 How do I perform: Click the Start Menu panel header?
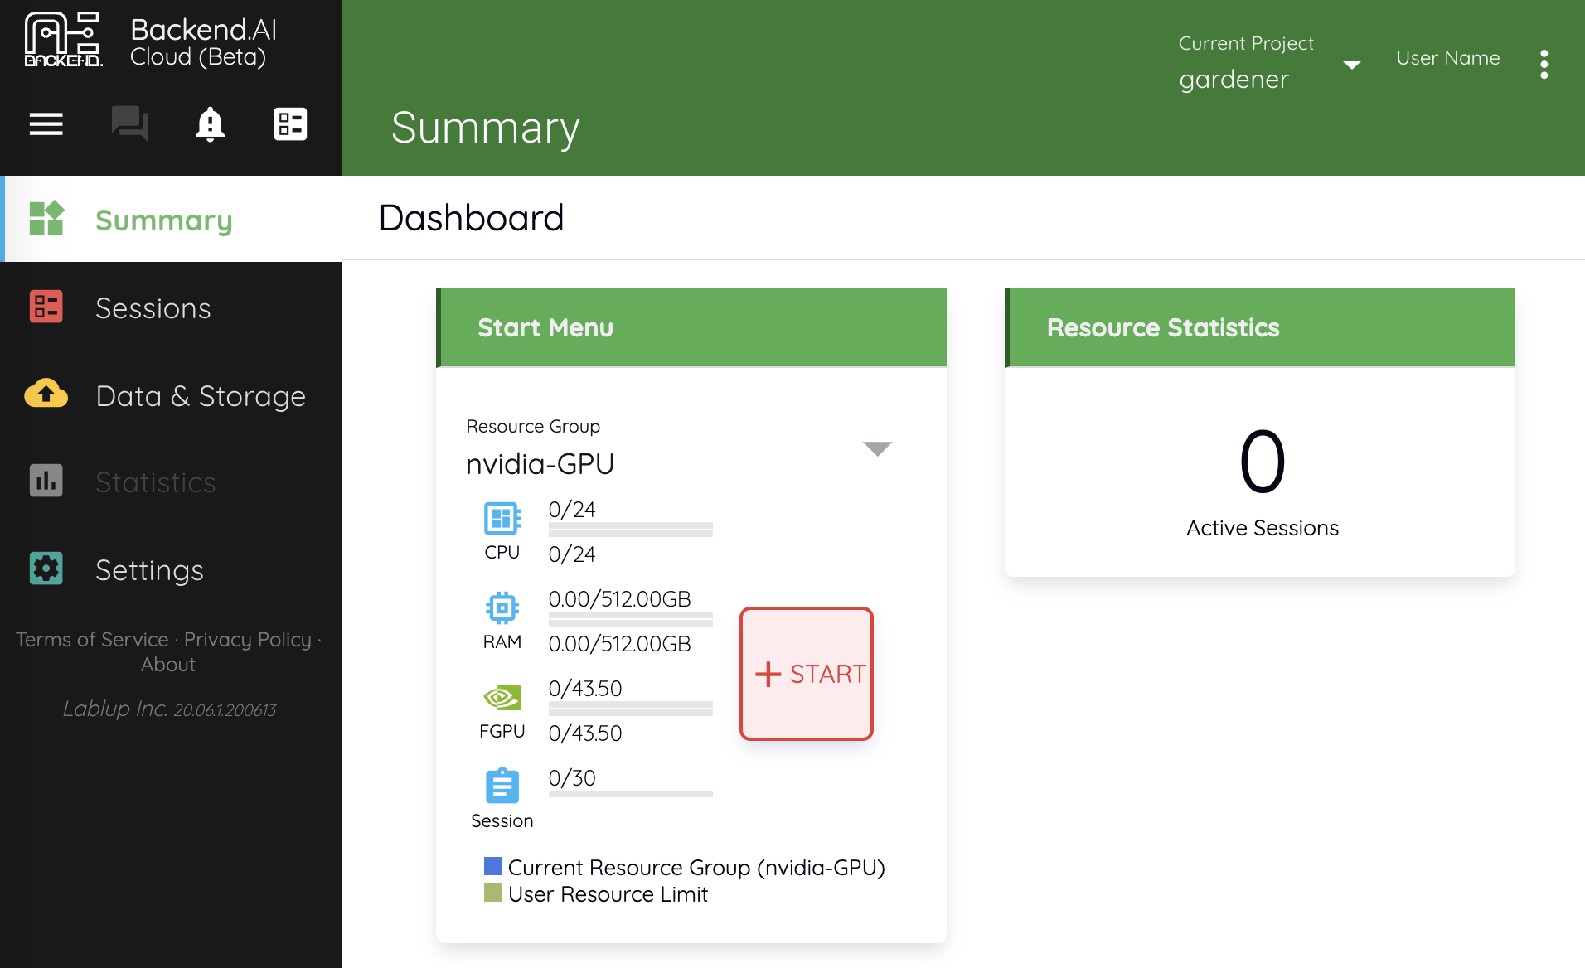pyautogui.click(x=691, y=327)
